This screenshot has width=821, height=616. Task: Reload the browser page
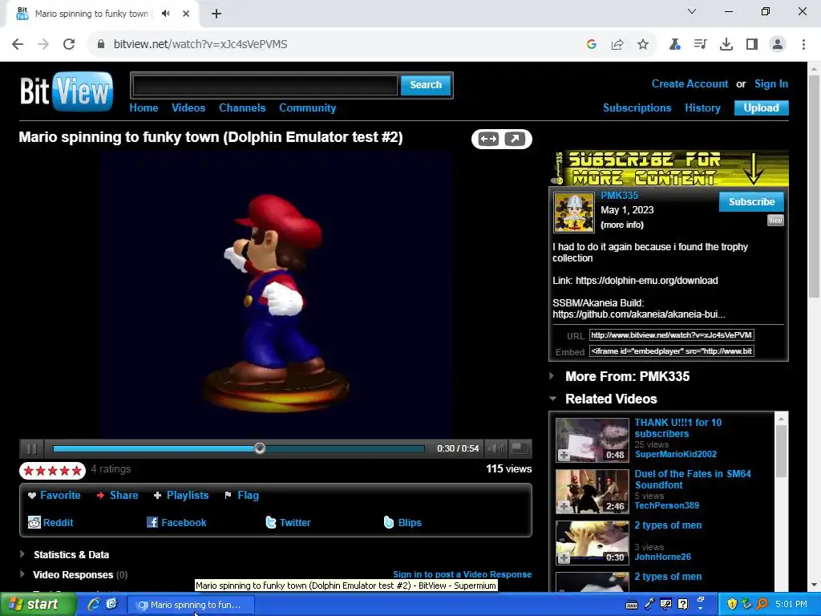click(x=69, y=44)
